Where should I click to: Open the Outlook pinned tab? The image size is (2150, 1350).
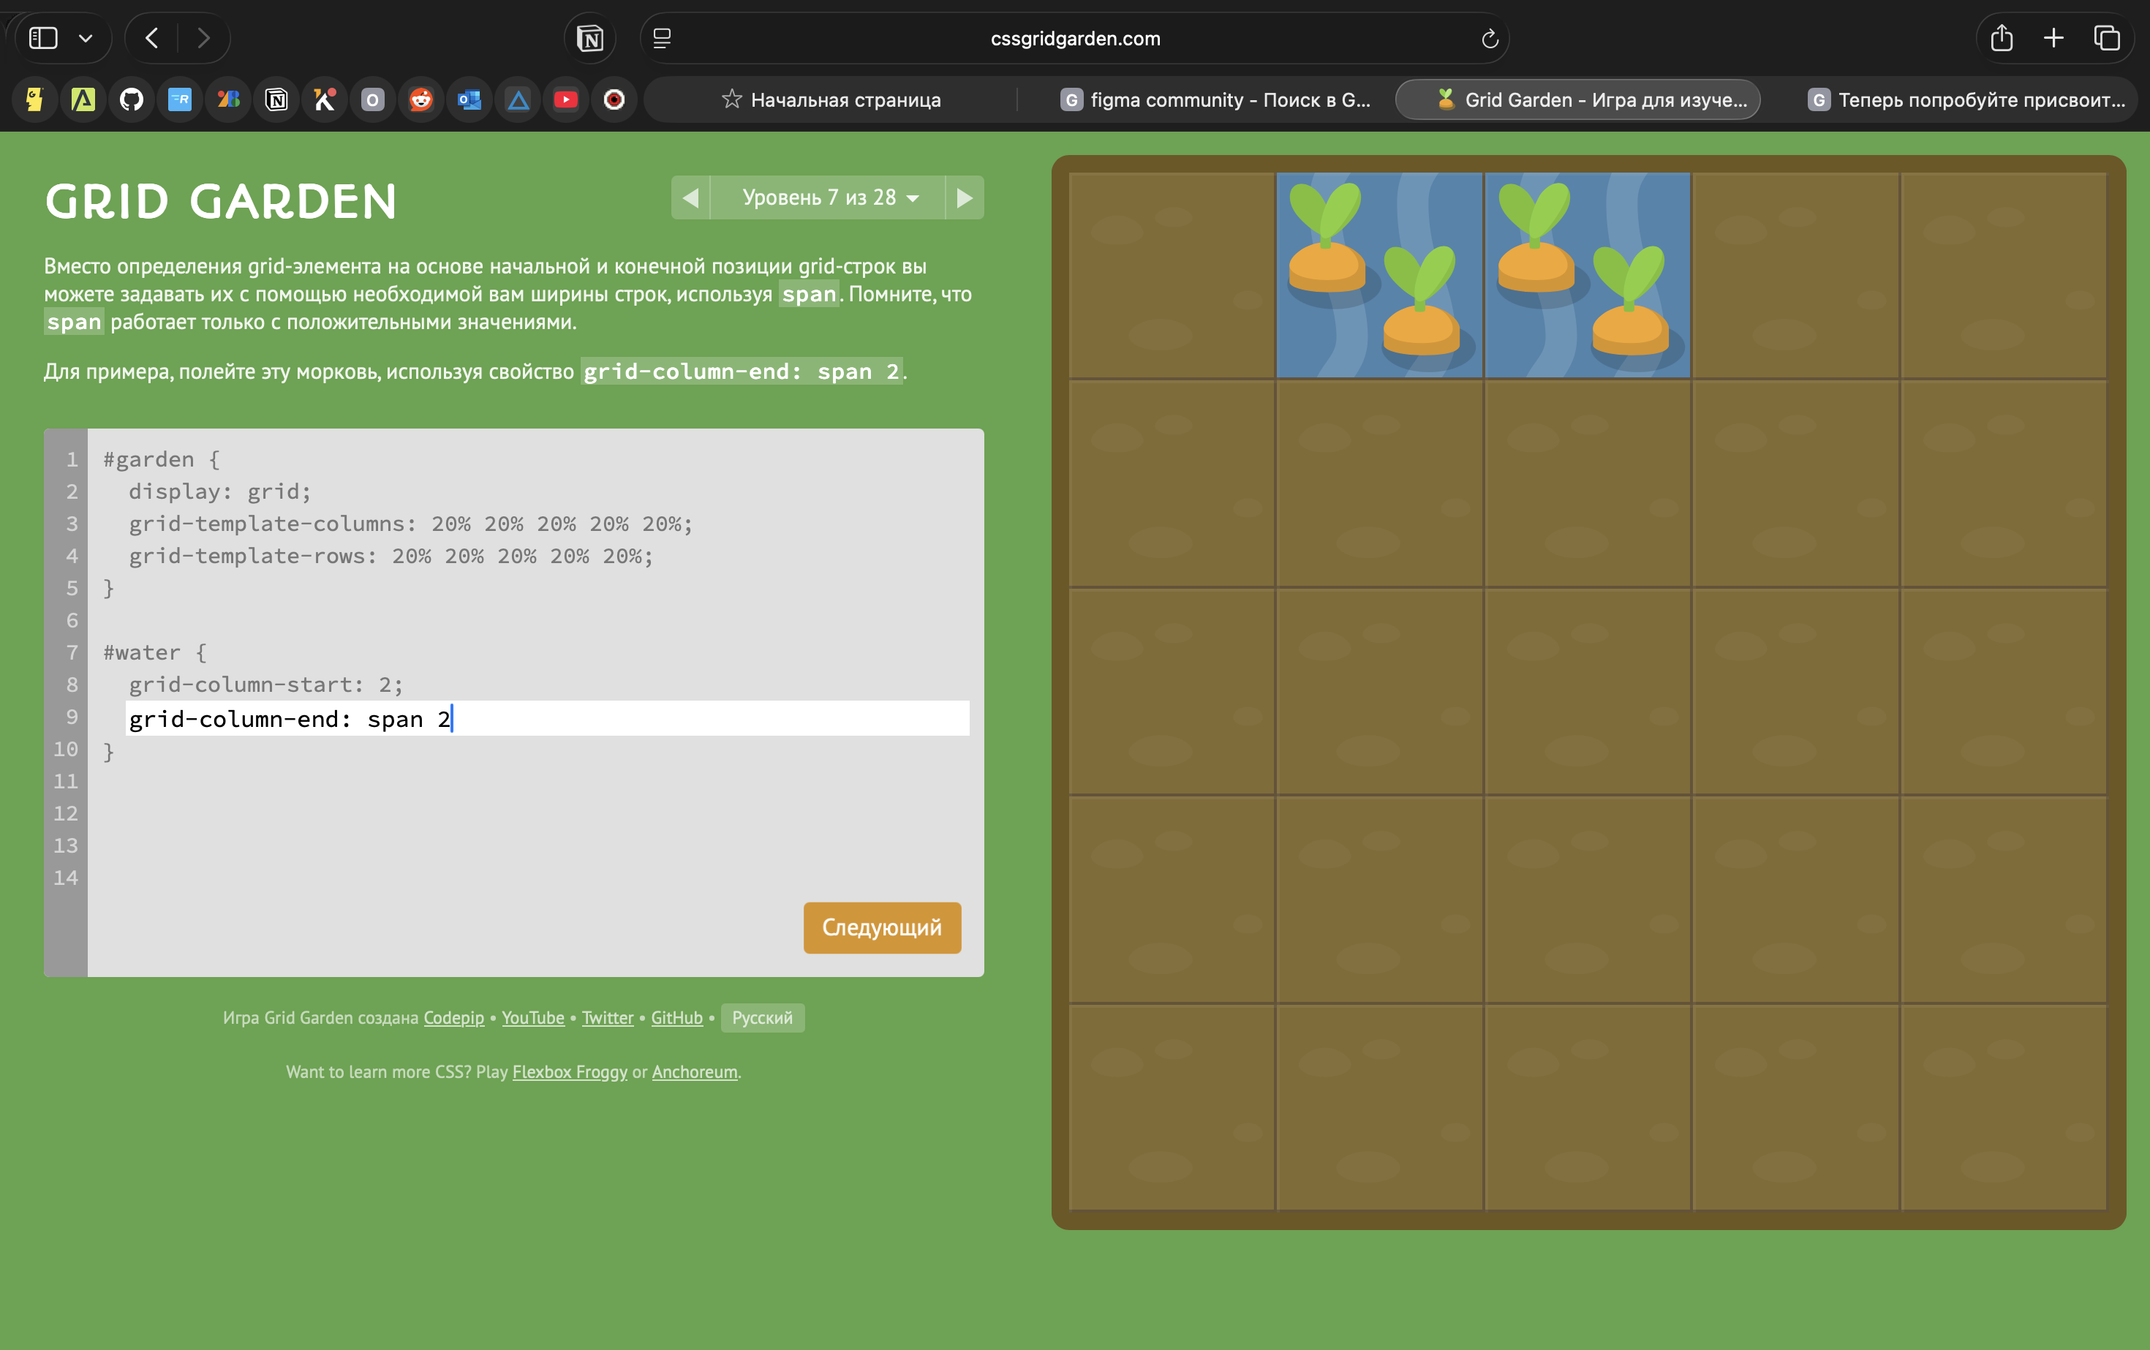[469, 100]
